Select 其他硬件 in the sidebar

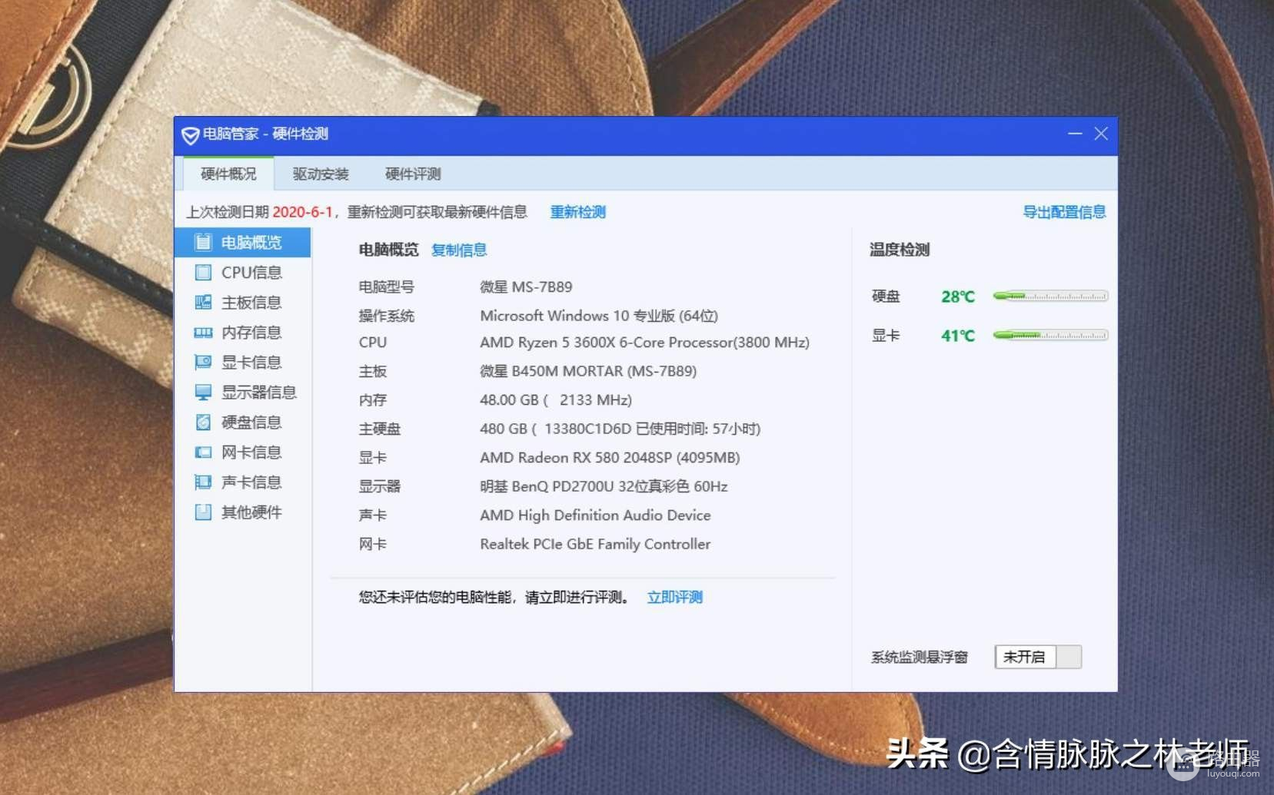click(243, 512)
